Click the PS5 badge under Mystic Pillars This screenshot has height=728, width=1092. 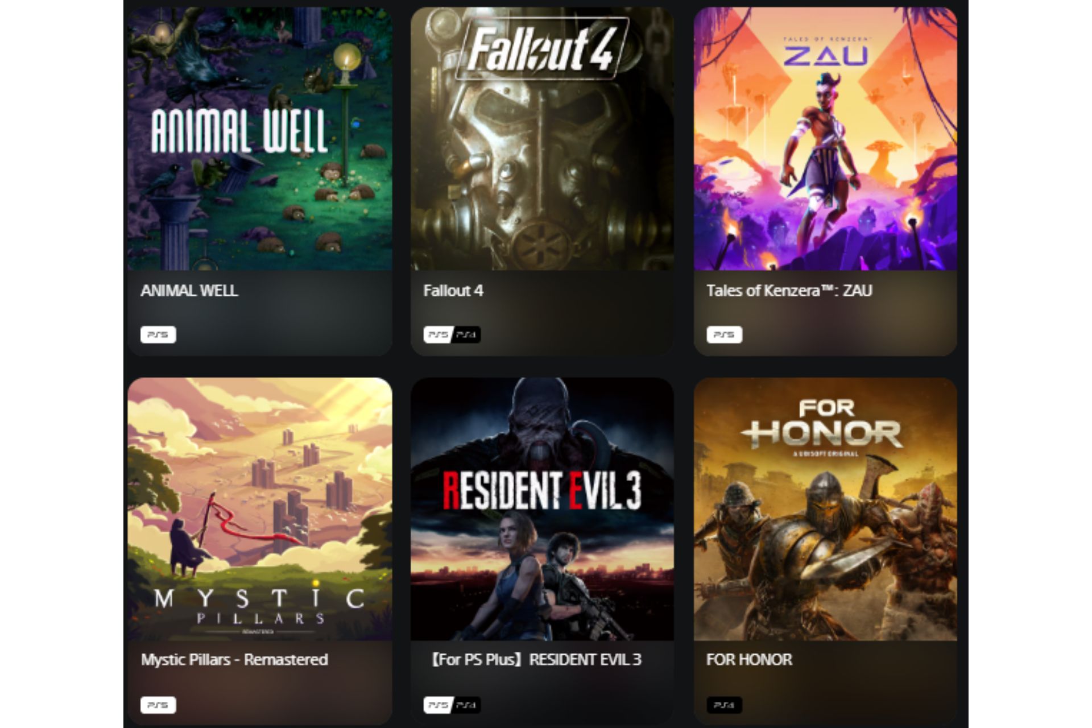coord(158,705)
